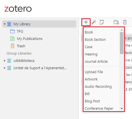Open My Publications in sidebar
Image resolution: width=132 pixels, height=119 pixels.
(x=30, y=39)
